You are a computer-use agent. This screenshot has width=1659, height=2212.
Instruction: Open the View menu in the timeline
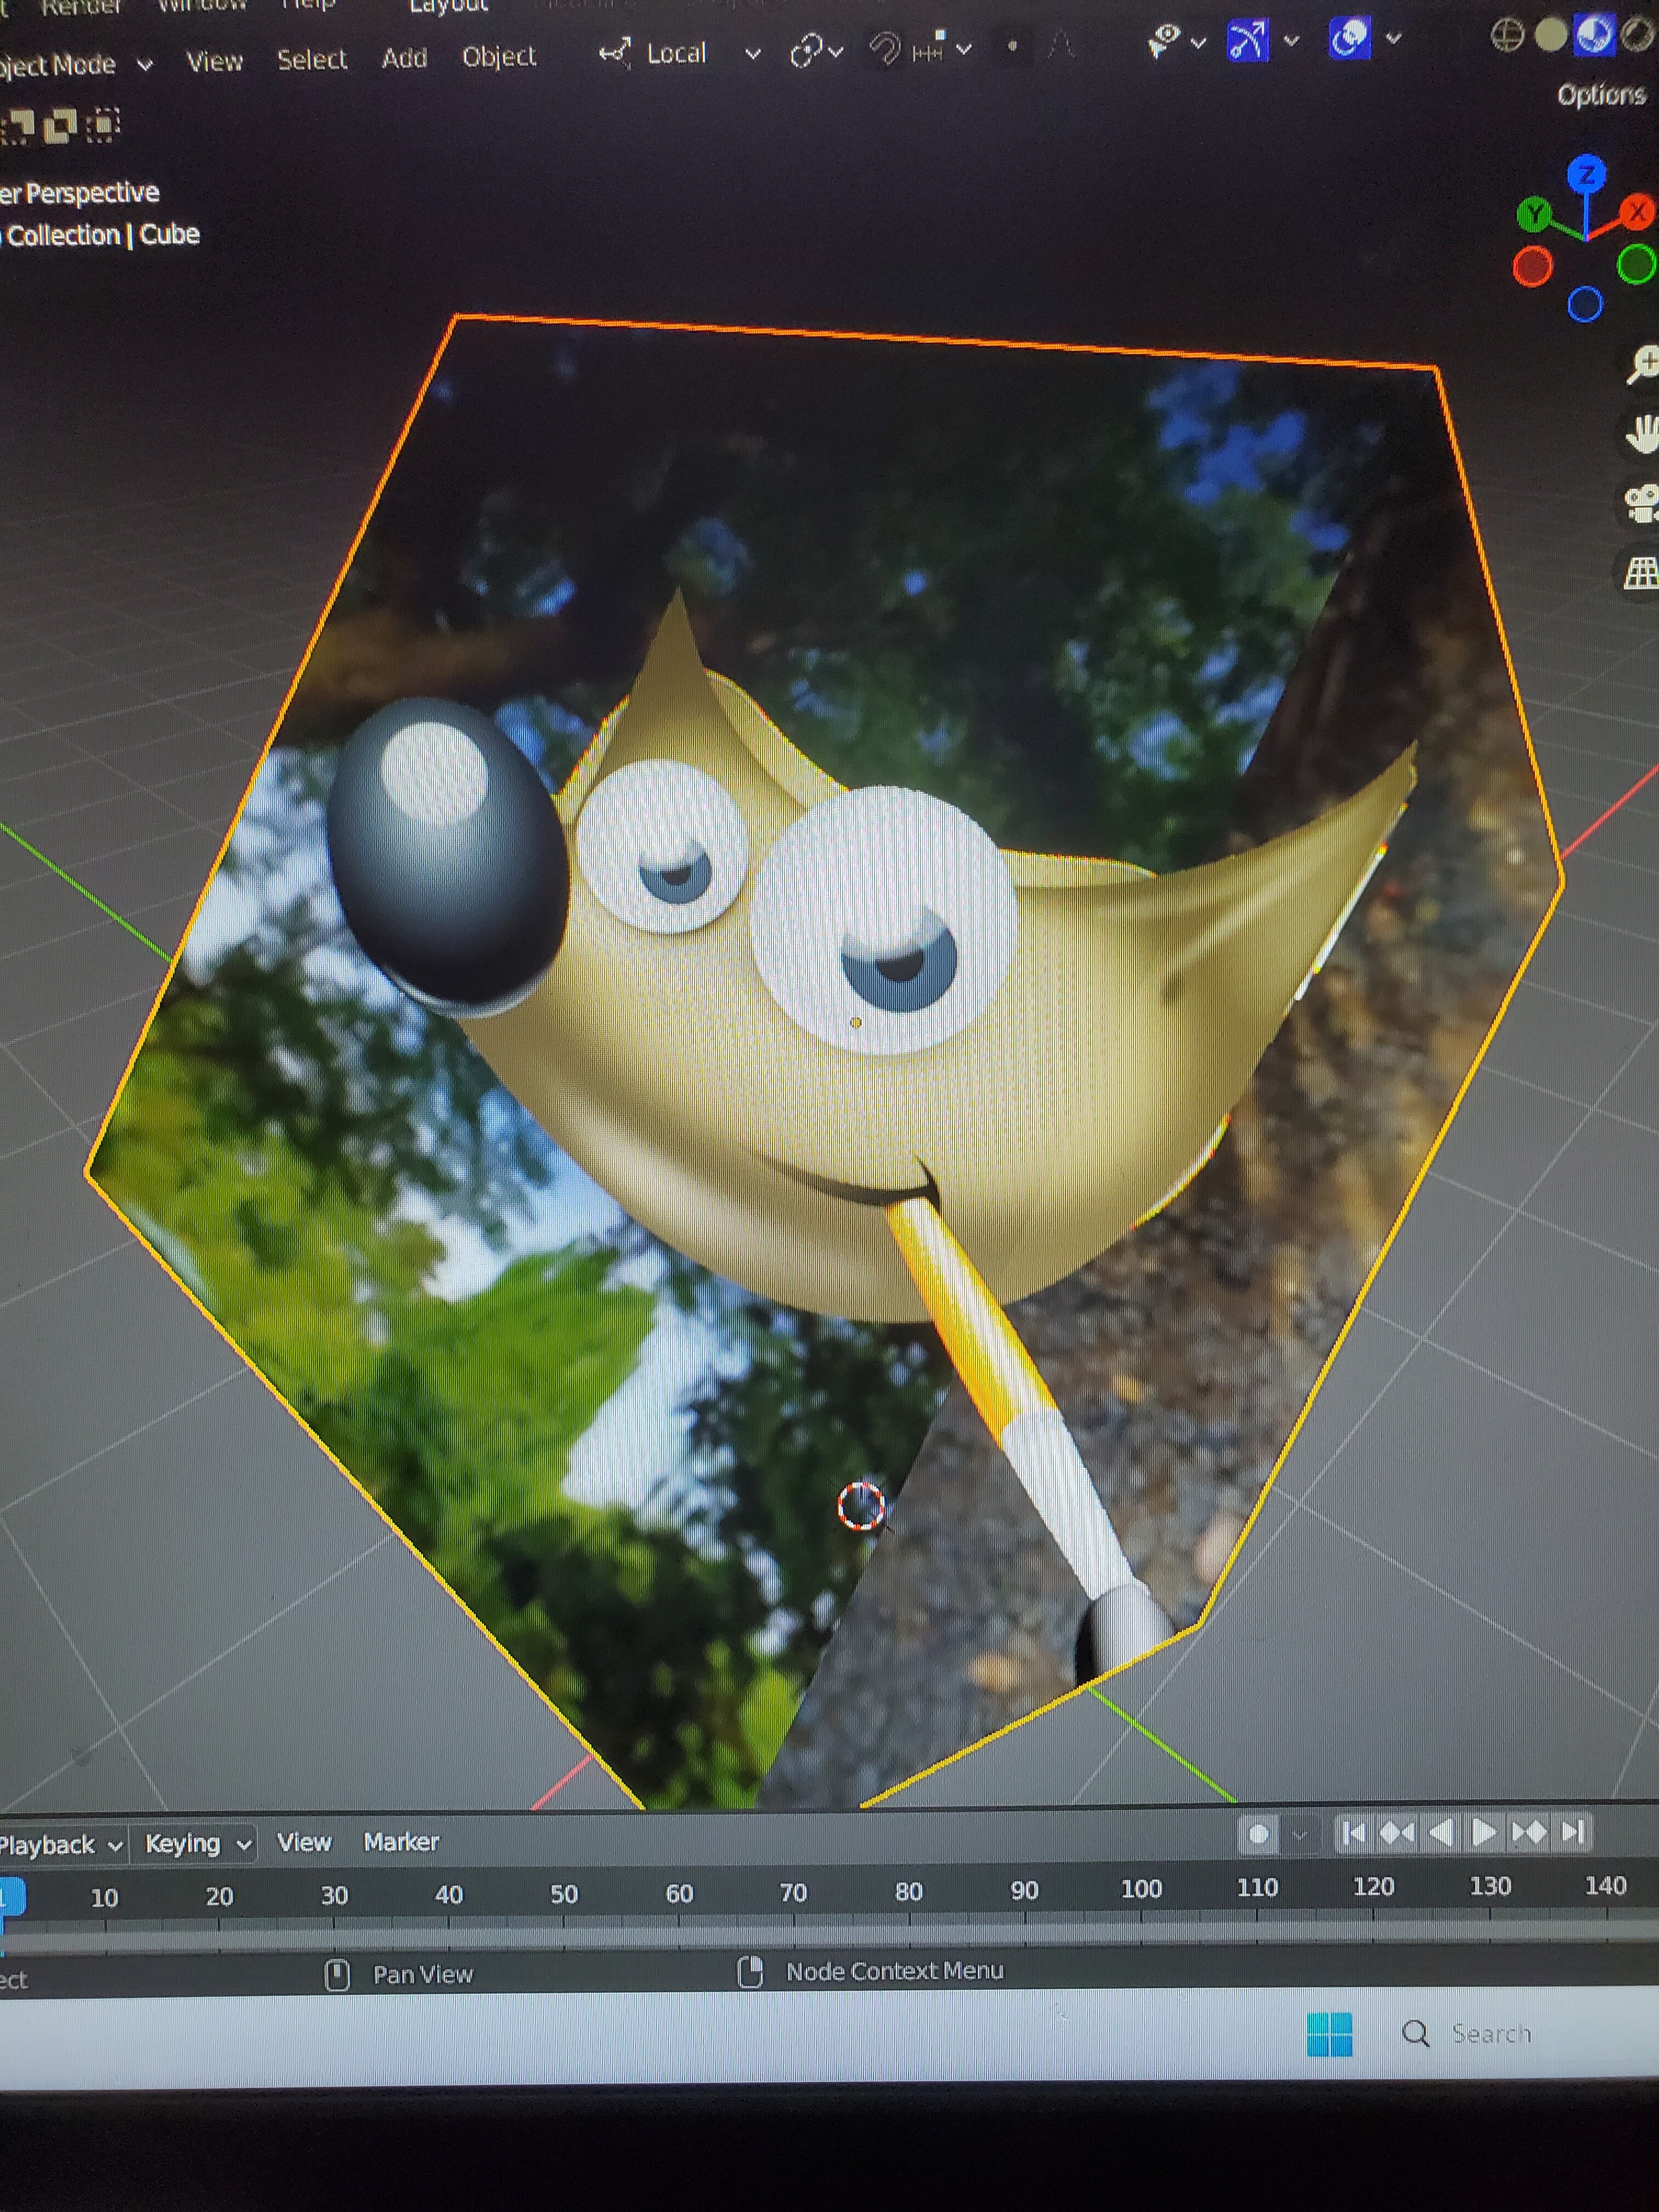(x=304, y=1842)
